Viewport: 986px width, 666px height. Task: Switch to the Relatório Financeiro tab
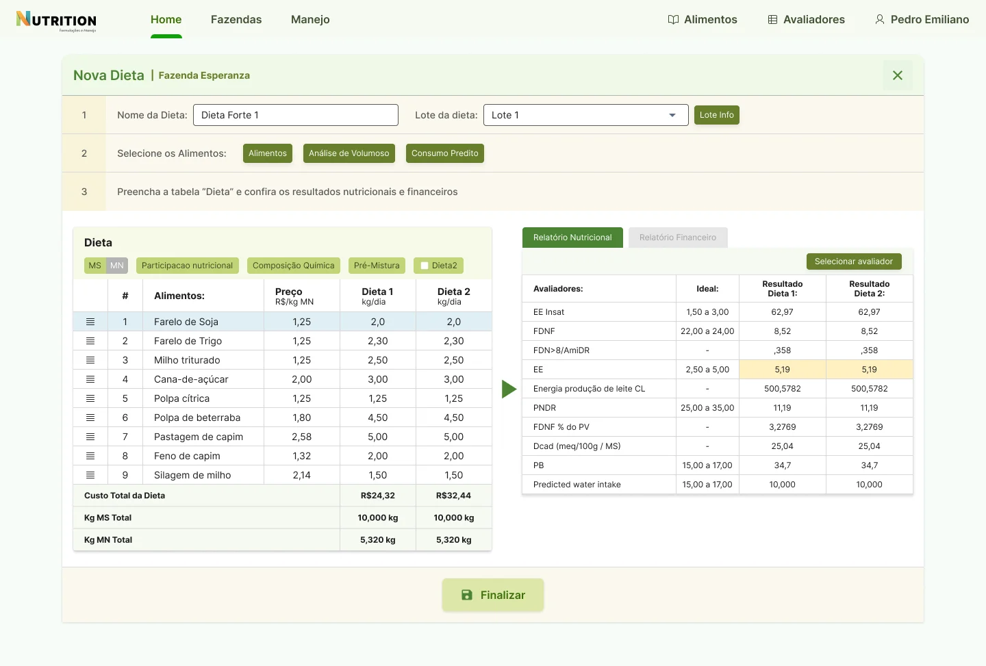678,238
